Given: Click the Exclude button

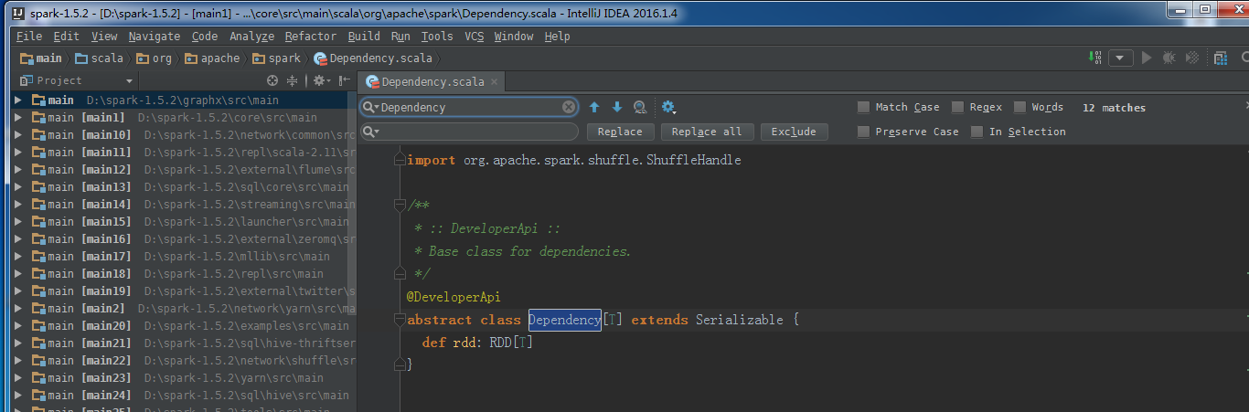Looking at the screenshot, I should [x=794, y=132].
